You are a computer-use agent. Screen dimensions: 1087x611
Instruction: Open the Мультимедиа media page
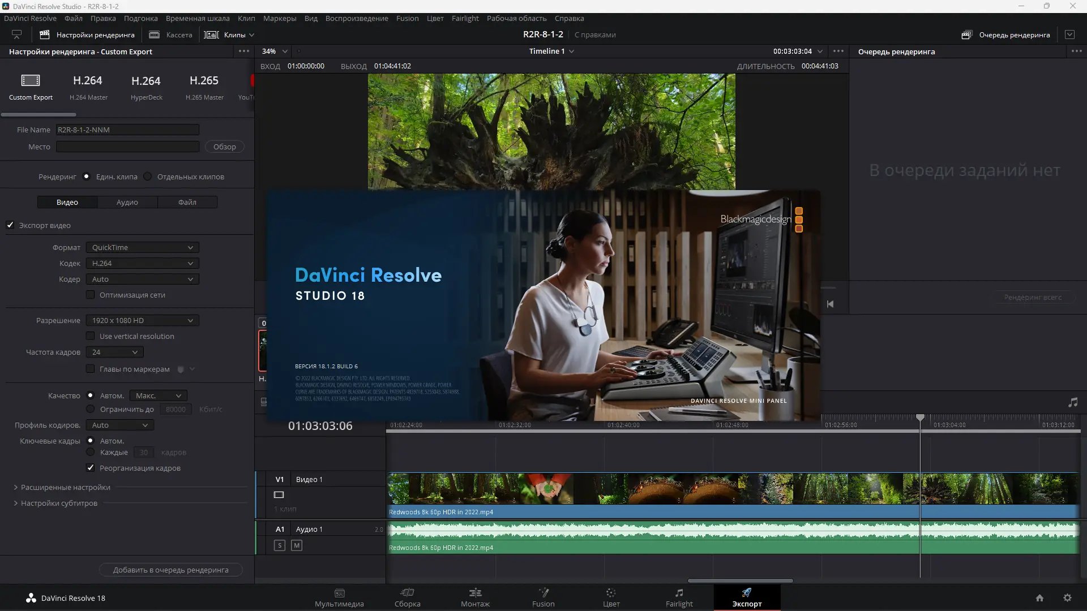pyautogui.click(x=339, y=597)
